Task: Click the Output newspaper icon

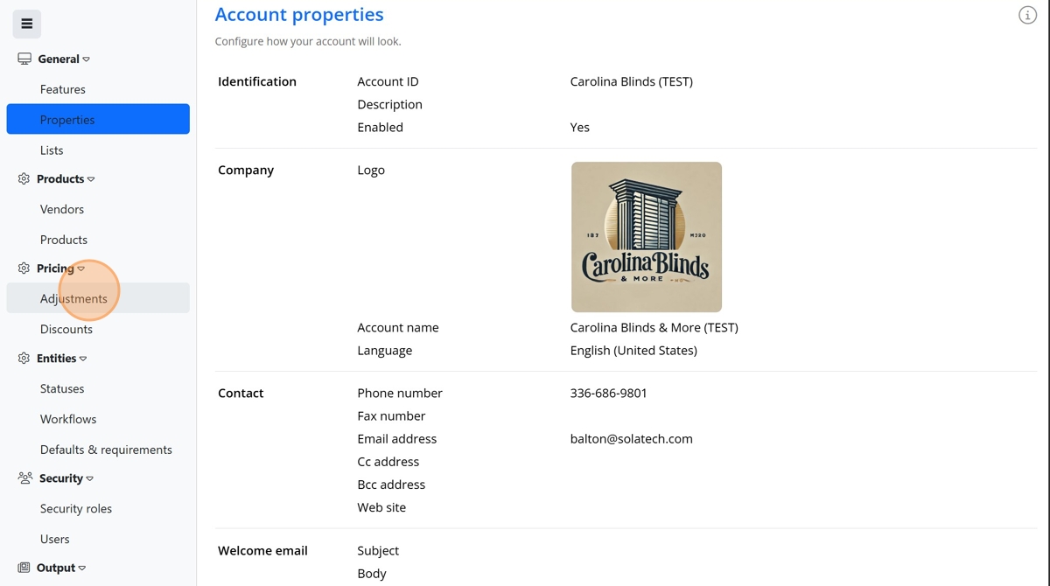Action: pos(24,568)
